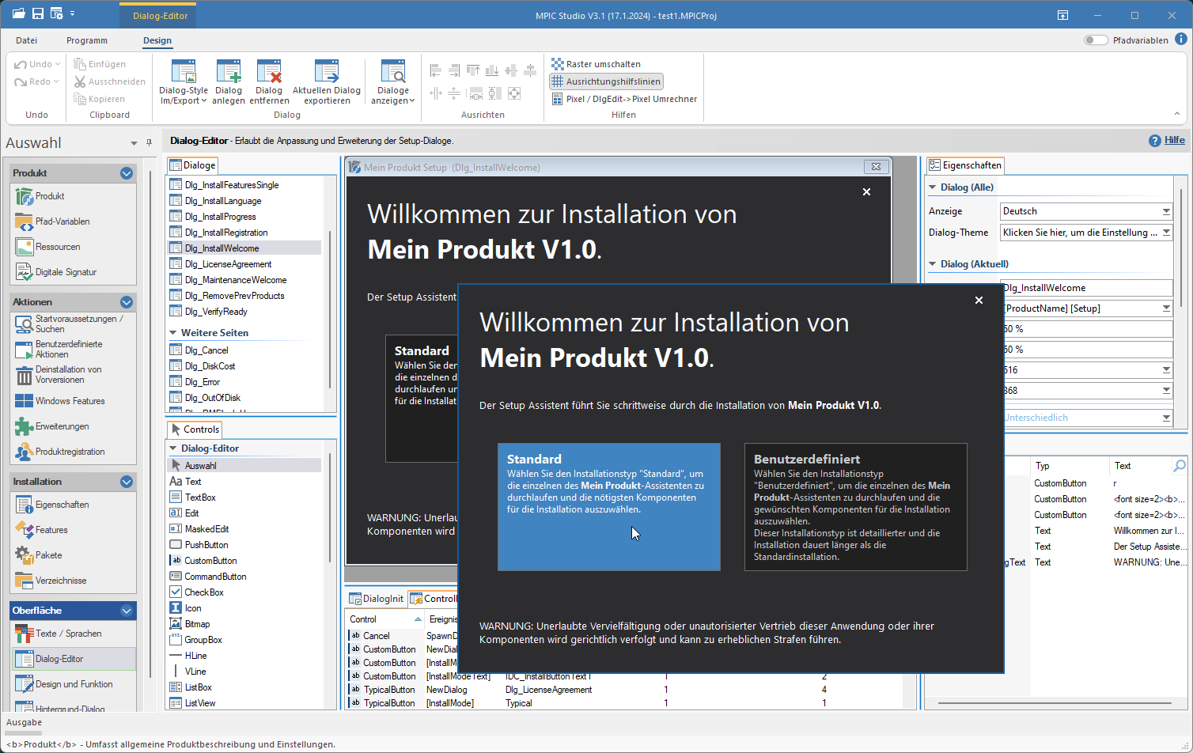Collapse the Weitere Seiten group

(173, 333)
